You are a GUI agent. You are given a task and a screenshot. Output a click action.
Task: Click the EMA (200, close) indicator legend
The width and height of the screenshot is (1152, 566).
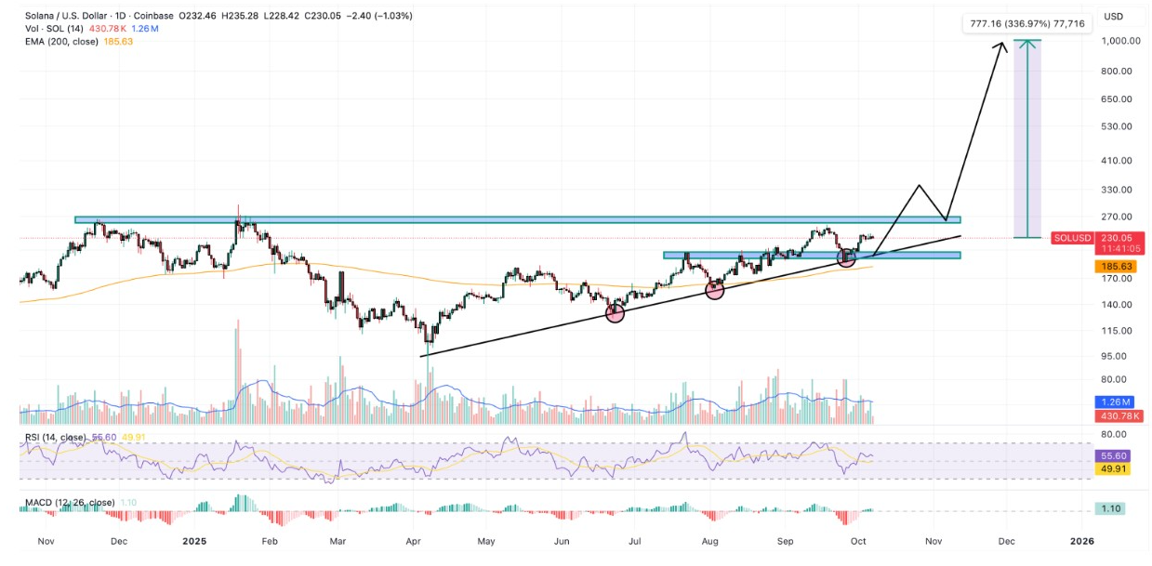[63, 42]
